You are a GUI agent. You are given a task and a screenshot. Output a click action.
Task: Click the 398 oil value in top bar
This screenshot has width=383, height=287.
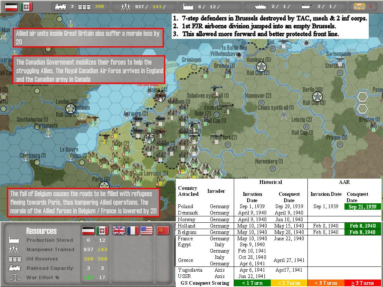click(99, 6)
